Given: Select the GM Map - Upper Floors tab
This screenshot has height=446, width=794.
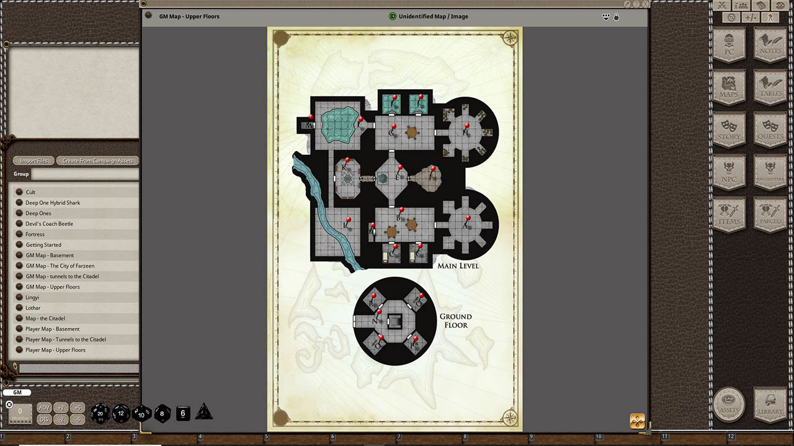Looking at the screenshot, I should tap(189, 16).
